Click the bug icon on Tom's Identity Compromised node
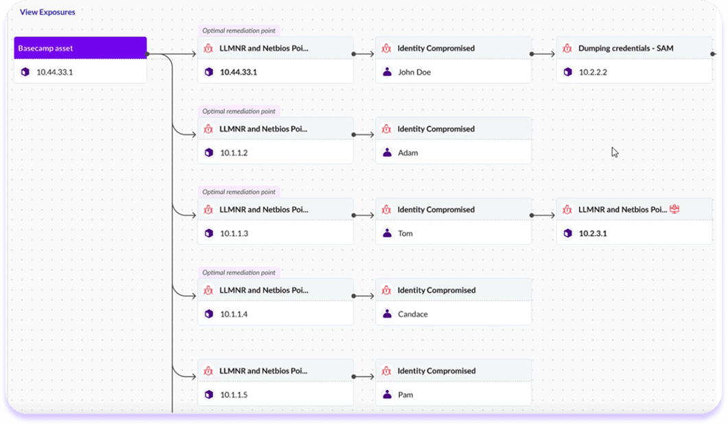The width and height of the screenshot is (728, 425). pyautogui.click(x=386, y=210)
